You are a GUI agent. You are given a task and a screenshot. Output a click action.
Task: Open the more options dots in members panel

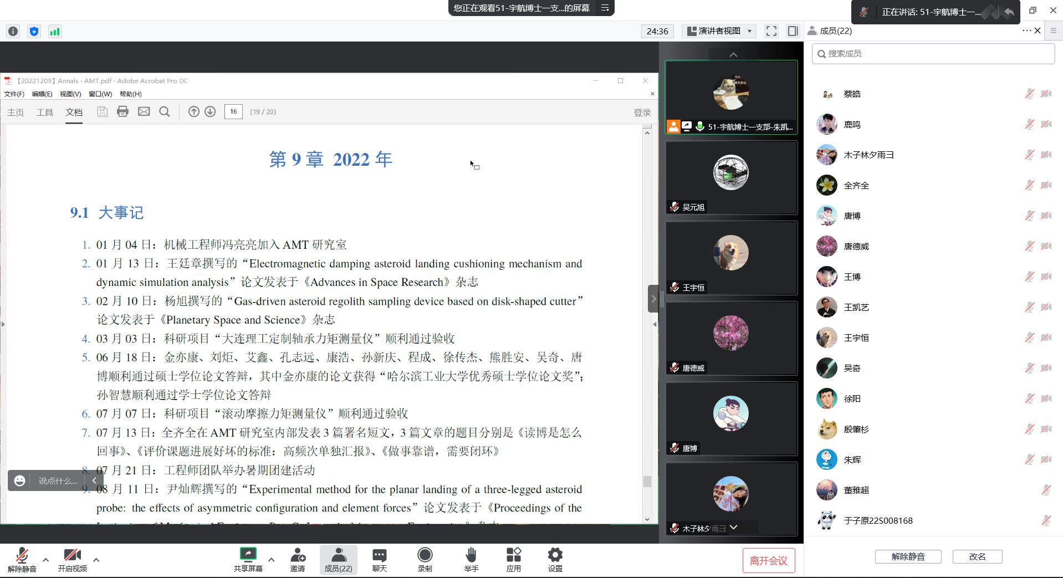click(x=1026, y=30)
